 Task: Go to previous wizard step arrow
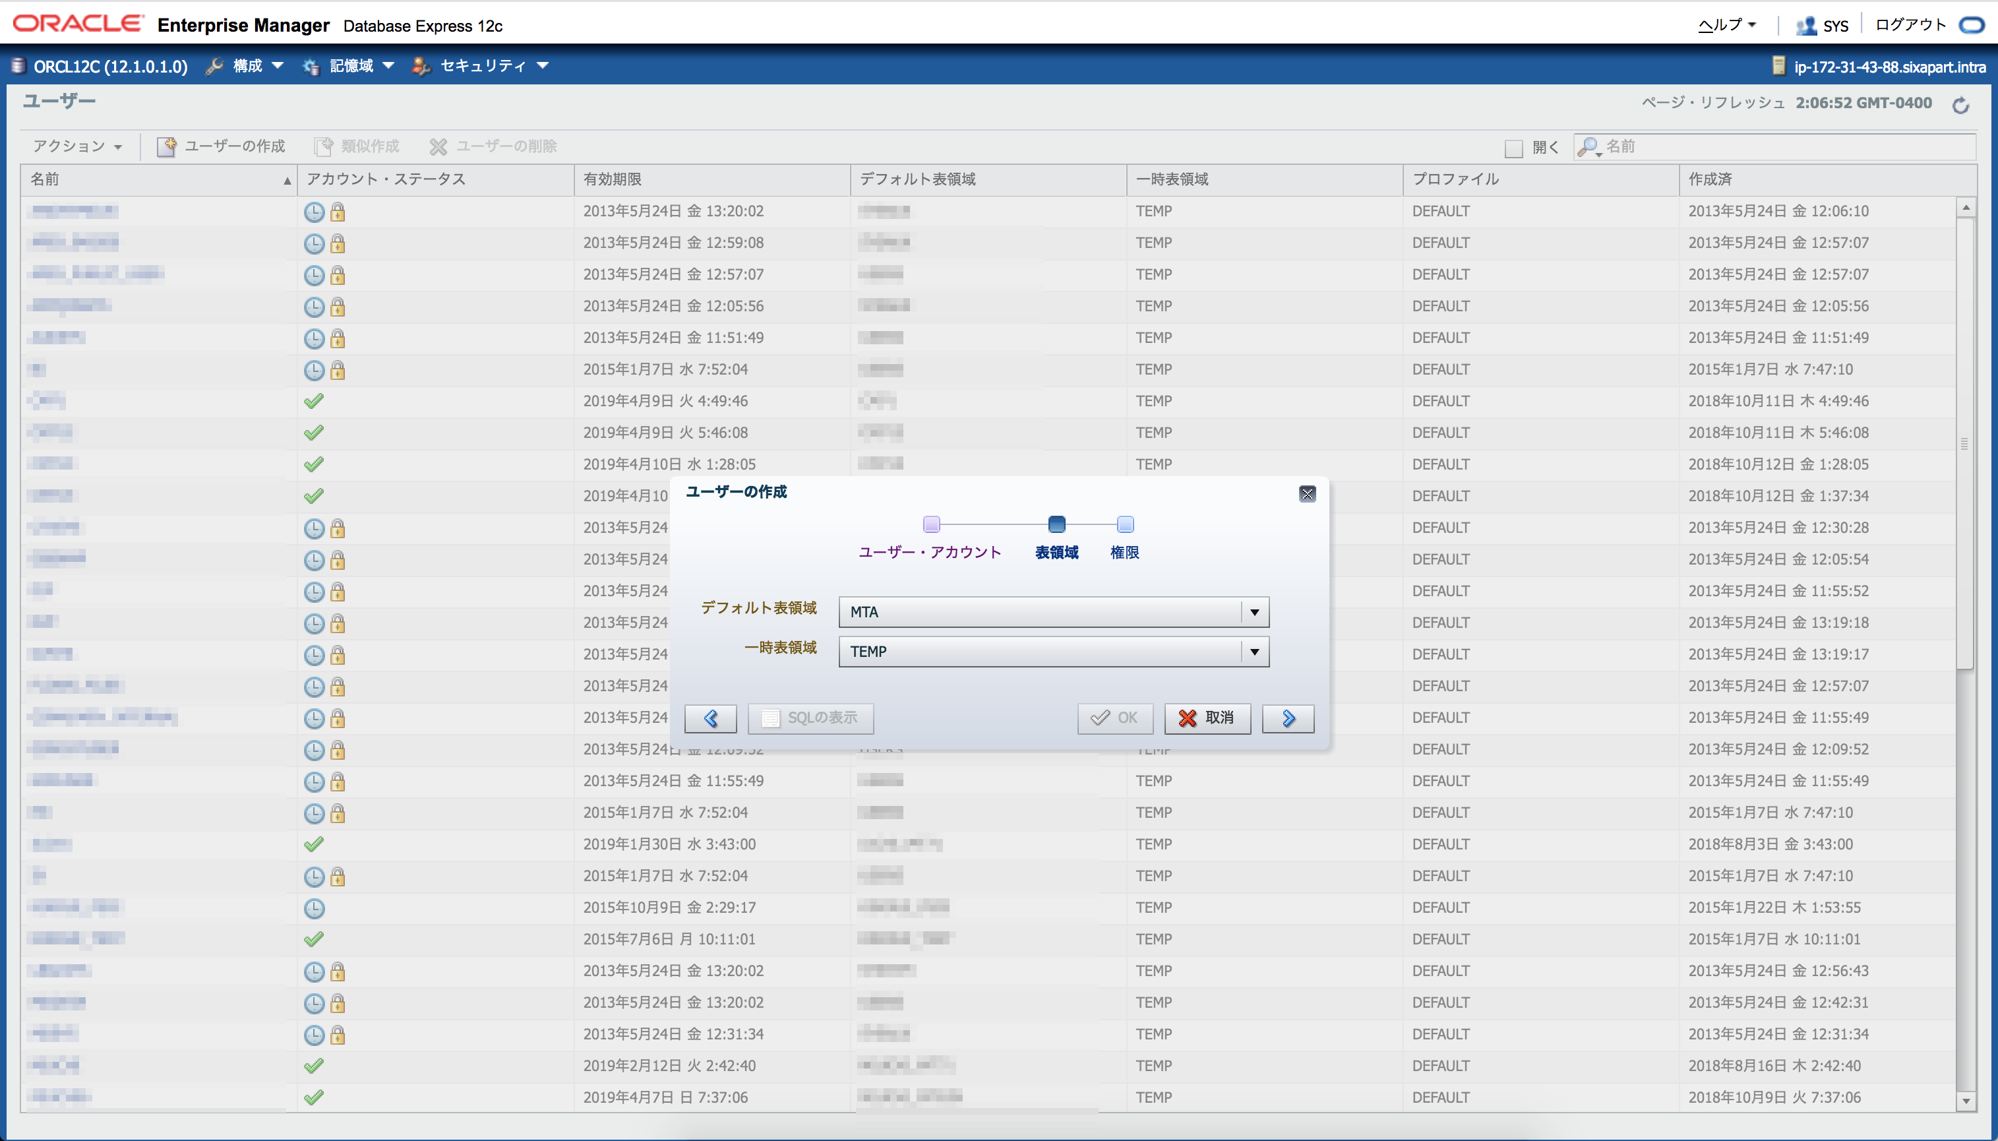click(x=710, y=718)
